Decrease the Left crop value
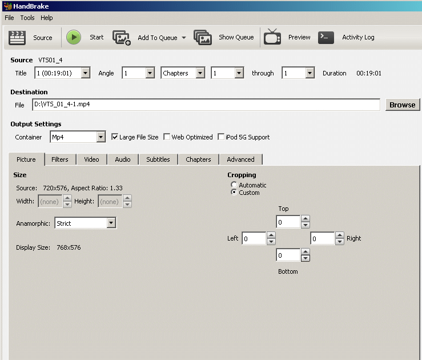This screenshot has width=422, height=360. point(271,242)
